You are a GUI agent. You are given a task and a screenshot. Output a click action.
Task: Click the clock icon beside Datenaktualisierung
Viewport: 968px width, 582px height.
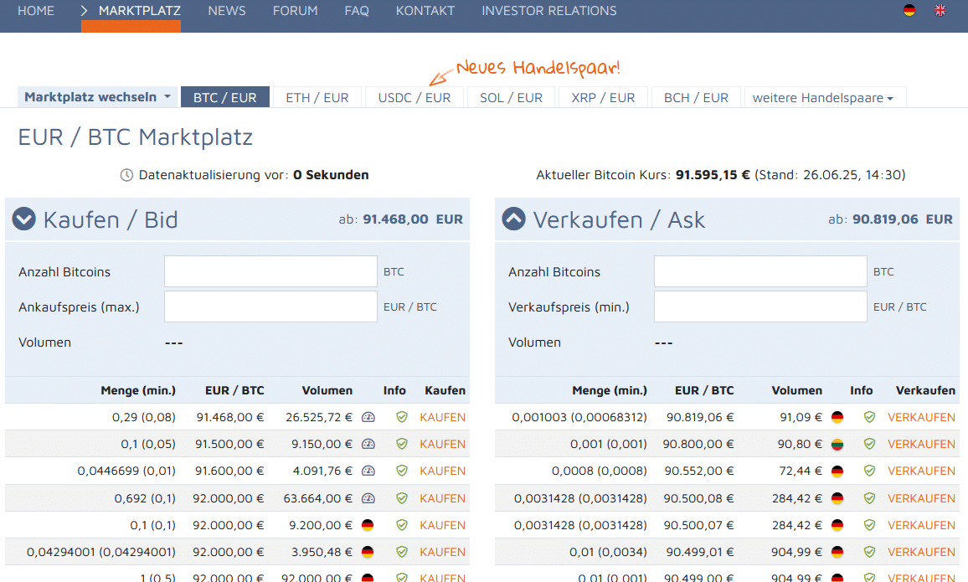pyautogui.click(x=126, y=175)
